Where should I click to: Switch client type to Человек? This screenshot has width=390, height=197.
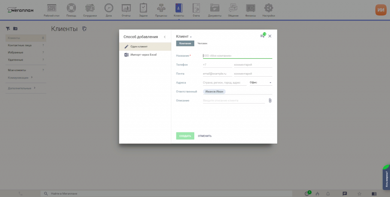tap(202, 43)
